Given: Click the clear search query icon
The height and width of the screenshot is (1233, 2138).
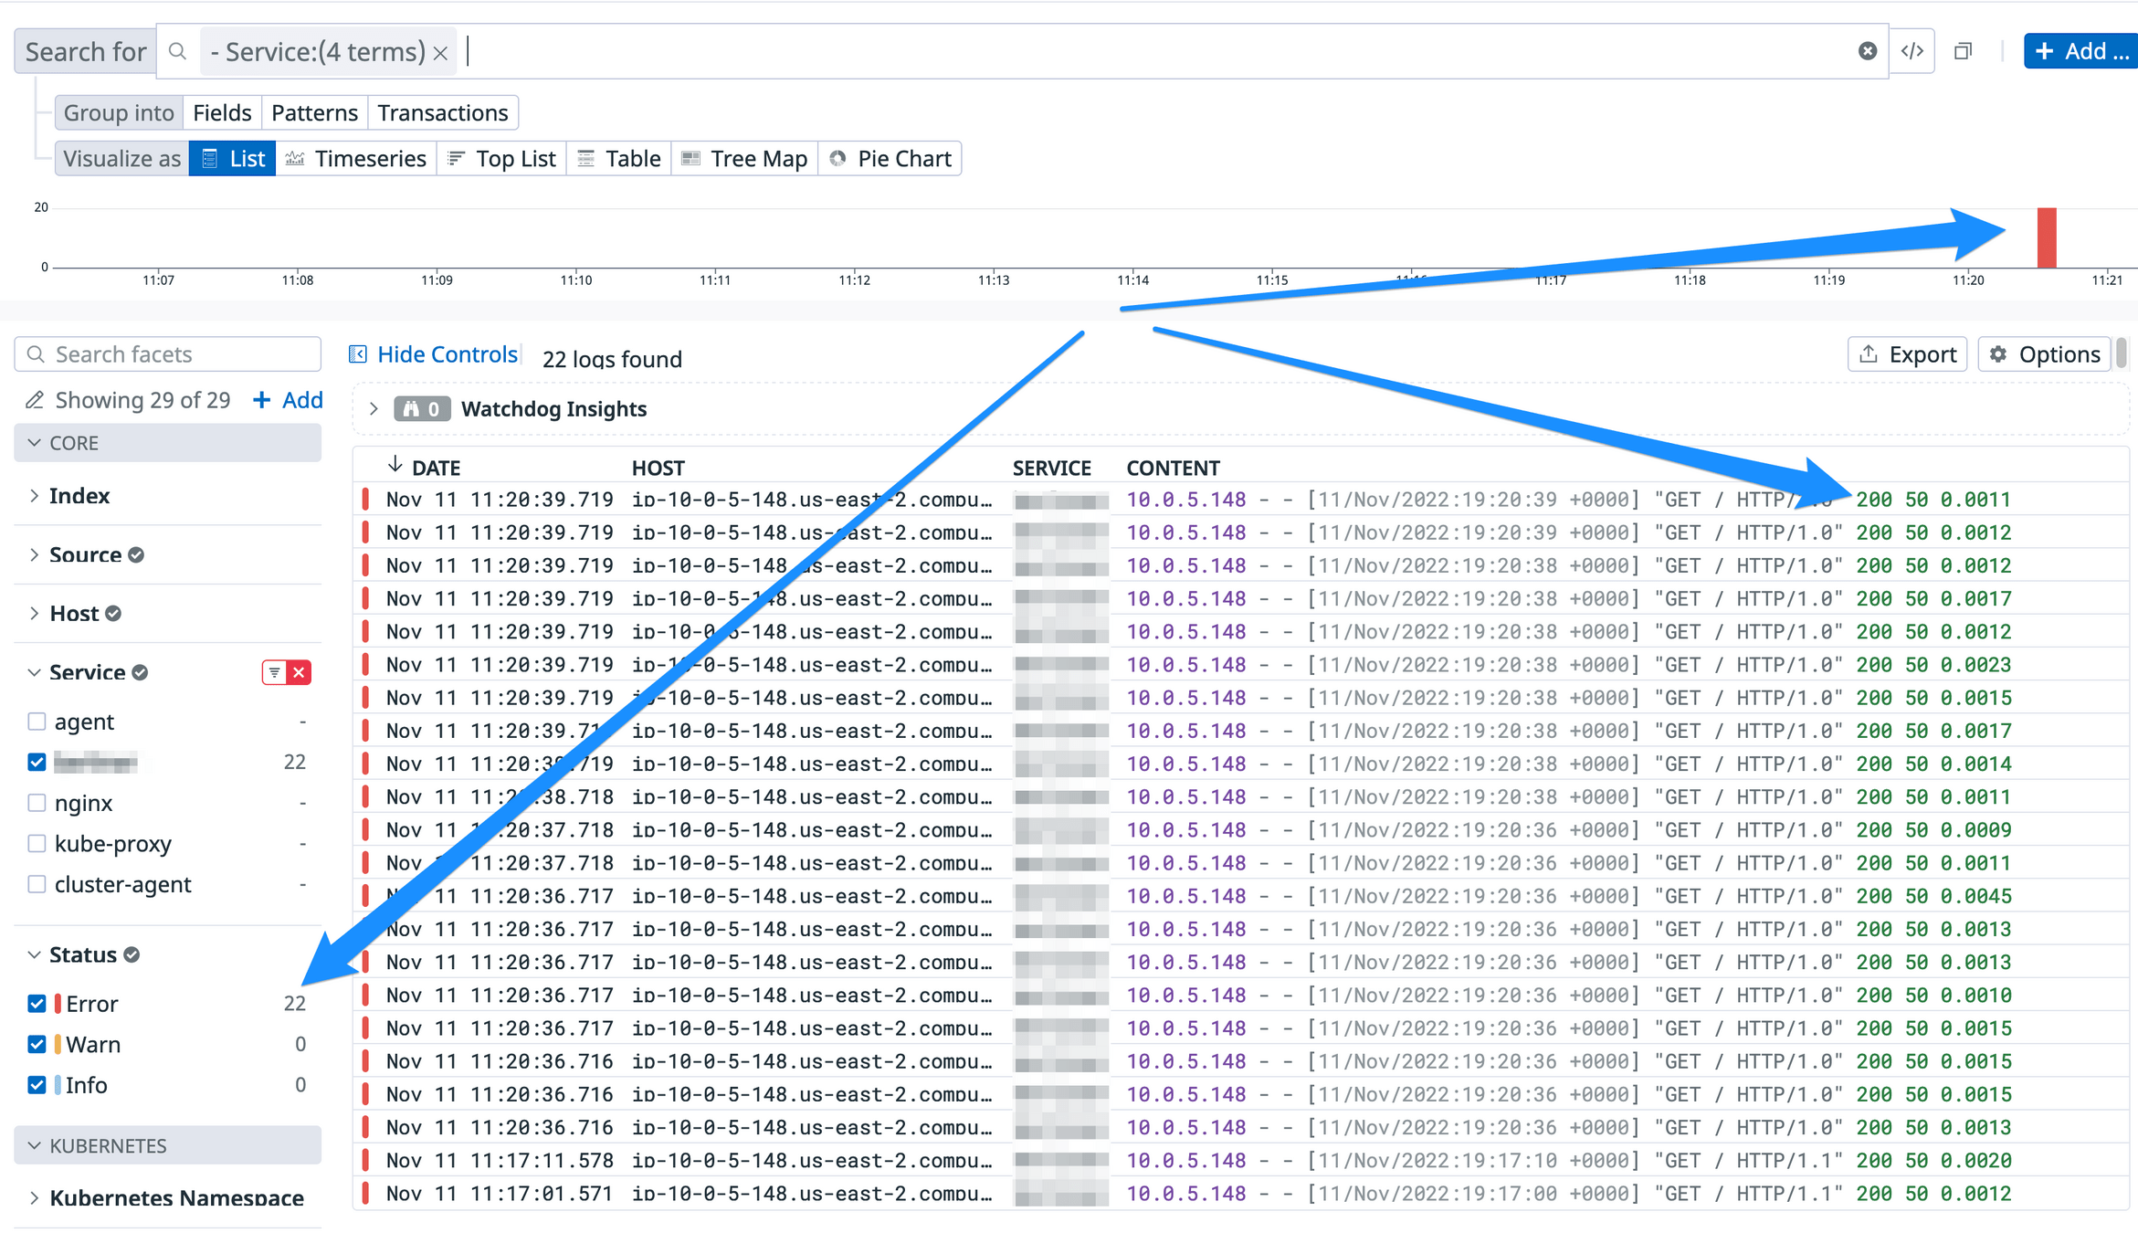Looking at the screenshot, I should (x=1867, y=51).
